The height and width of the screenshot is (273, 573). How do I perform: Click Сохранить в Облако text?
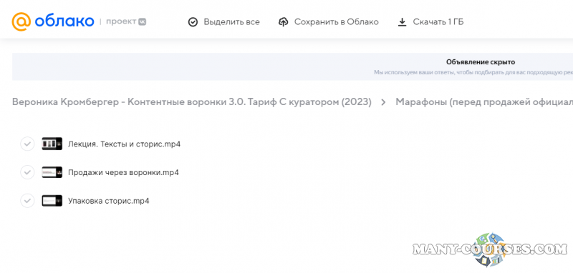pos(336,22)
